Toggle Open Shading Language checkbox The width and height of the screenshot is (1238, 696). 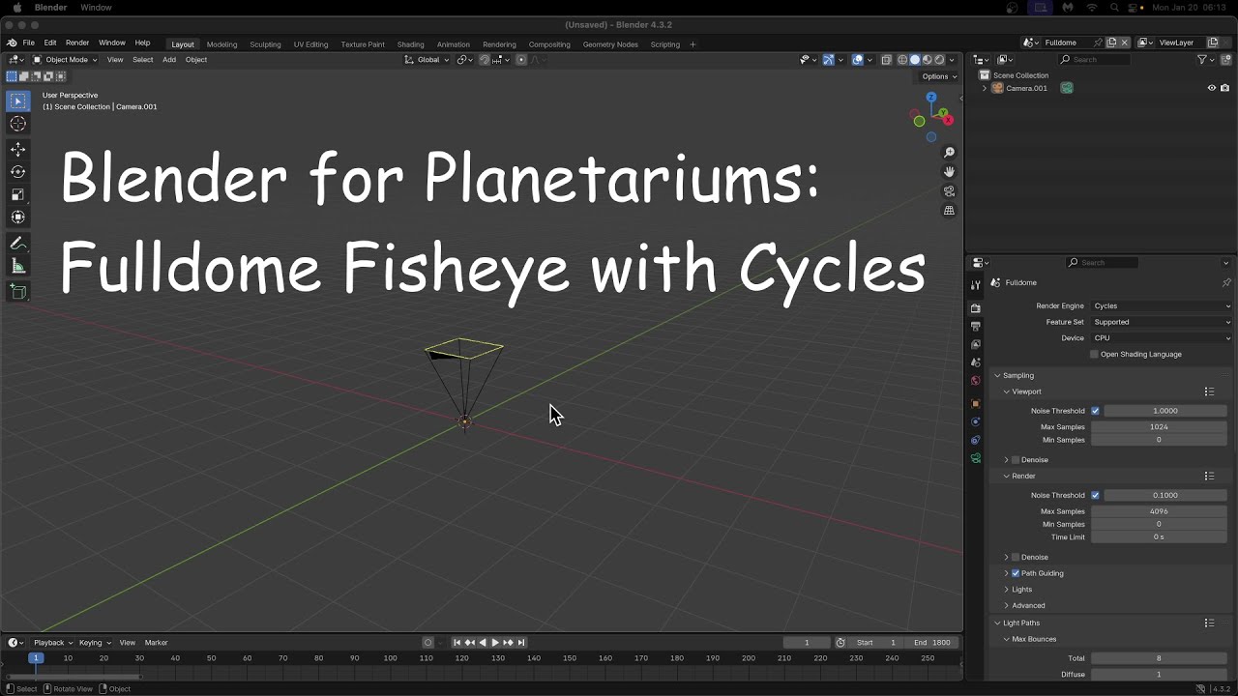tap(1094, 354)
